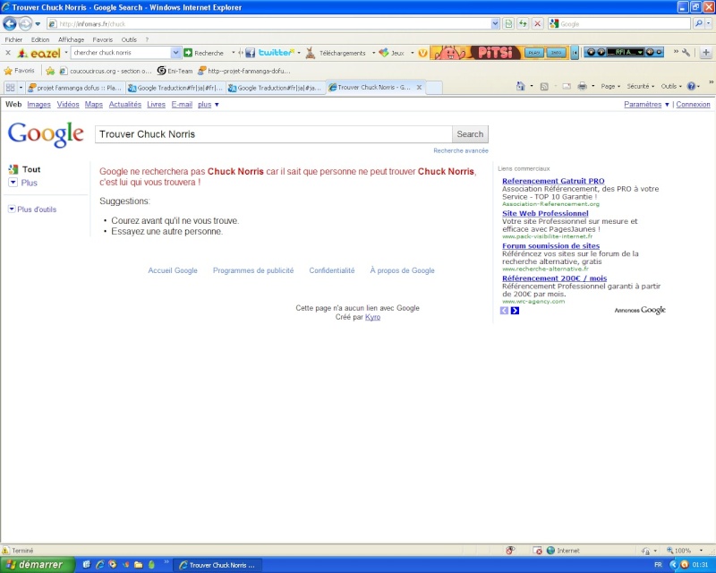Click the Twitter logo in toolbar
The height and width of the screenshot is (573, 716).
coord(277,53)
